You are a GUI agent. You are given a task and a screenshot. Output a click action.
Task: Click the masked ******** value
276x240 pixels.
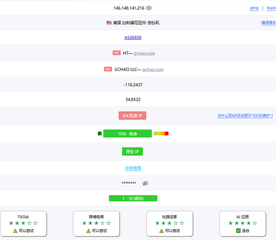tap(129, 183)
